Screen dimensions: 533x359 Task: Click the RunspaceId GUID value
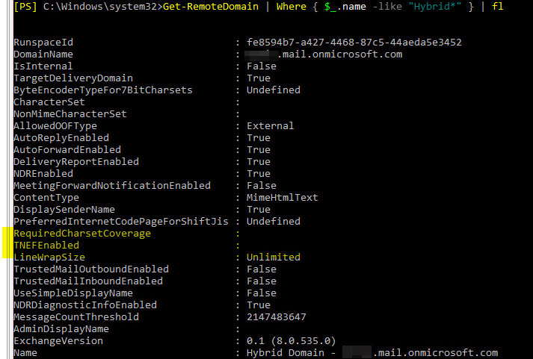pyautogui.click(x=354, y=43)
